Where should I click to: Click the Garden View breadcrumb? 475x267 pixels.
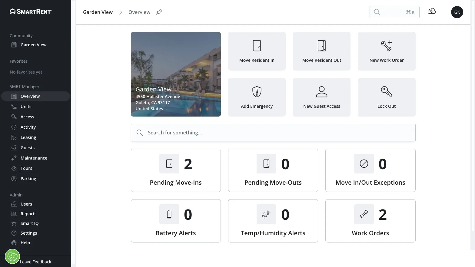click(x=98, y=12)
